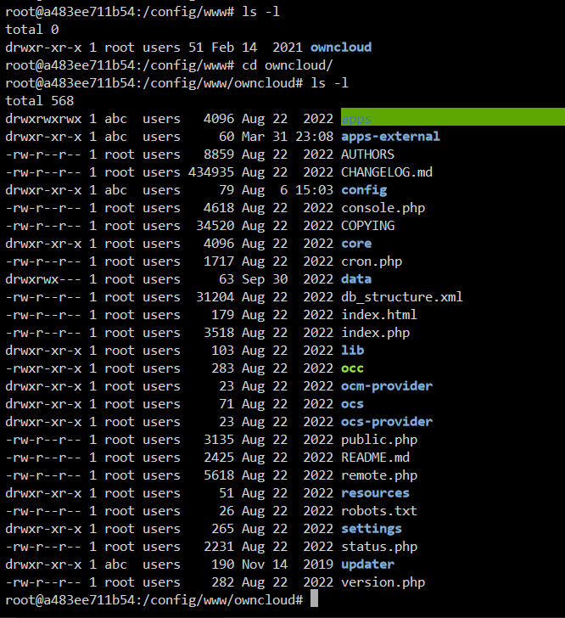Click the ocs directory name
This screenshot has height=618, width=565.
[353, 404]
